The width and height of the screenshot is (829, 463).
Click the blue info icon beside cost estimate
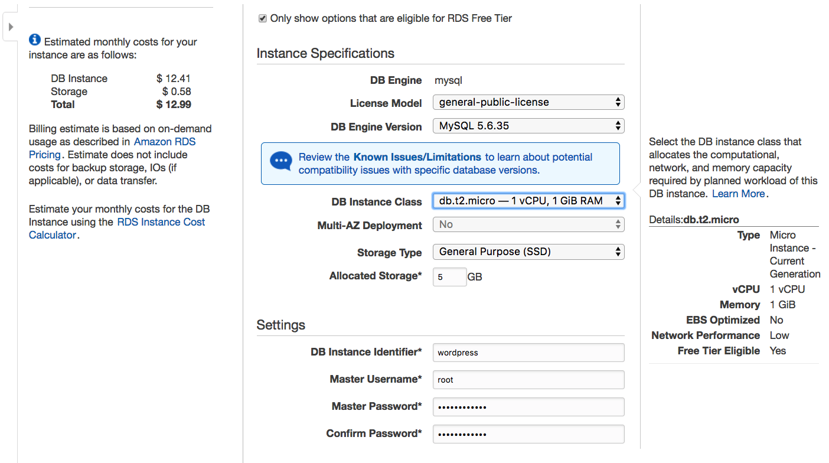35,40
